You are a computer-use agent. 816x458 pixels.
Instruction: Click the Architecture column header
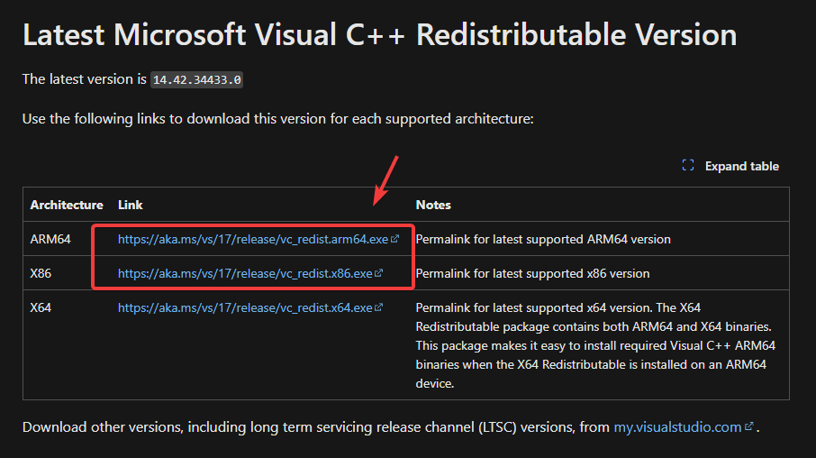coord(67,205)
